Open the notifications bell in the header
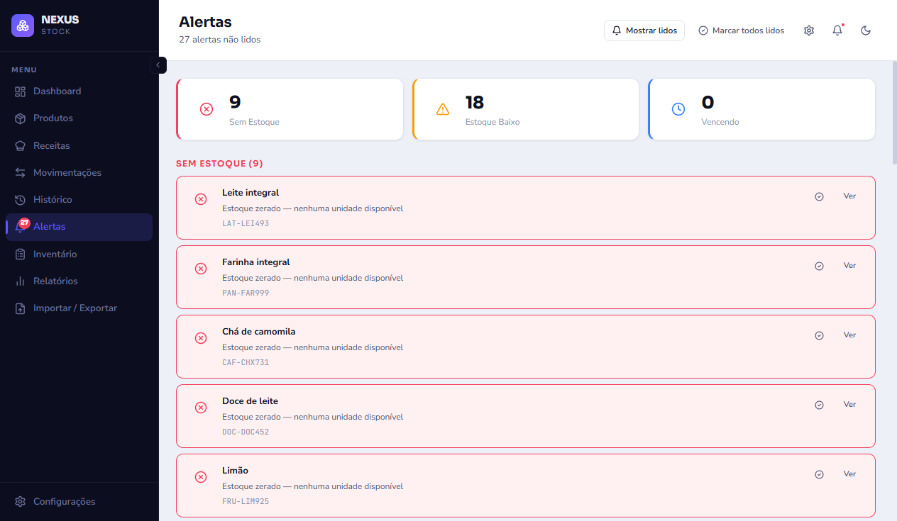This screenshot has height=521, width=897. click(x=837, y=30)
